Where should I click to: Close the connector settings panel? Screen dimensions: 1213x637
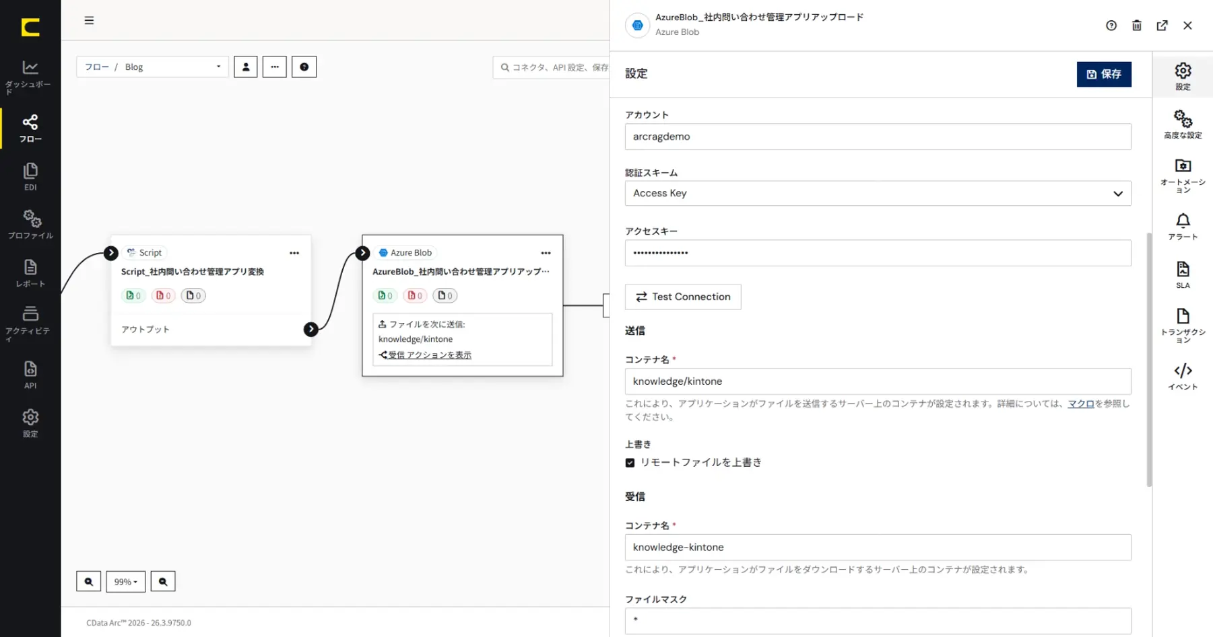[1187, 26]
